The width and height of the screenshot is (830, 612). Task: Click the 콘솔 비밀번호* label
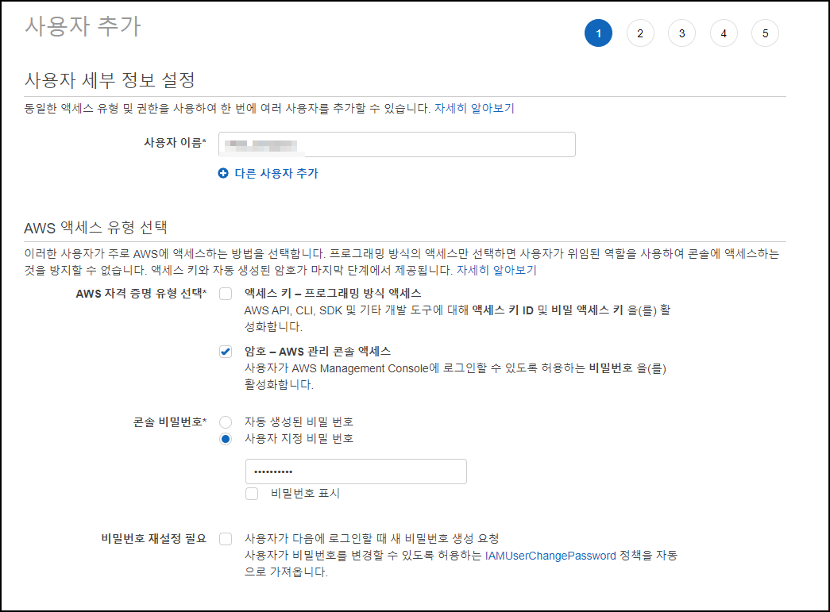pos(169,422)
